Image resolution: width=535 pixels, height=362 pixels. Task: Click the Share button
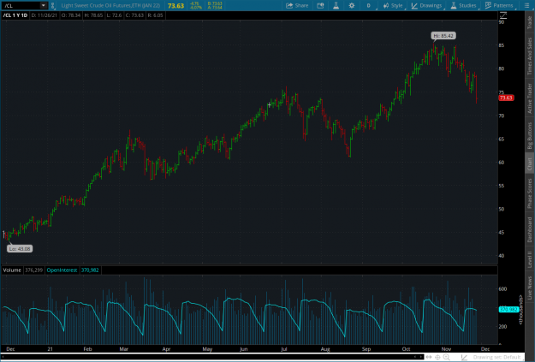[297, 5]
